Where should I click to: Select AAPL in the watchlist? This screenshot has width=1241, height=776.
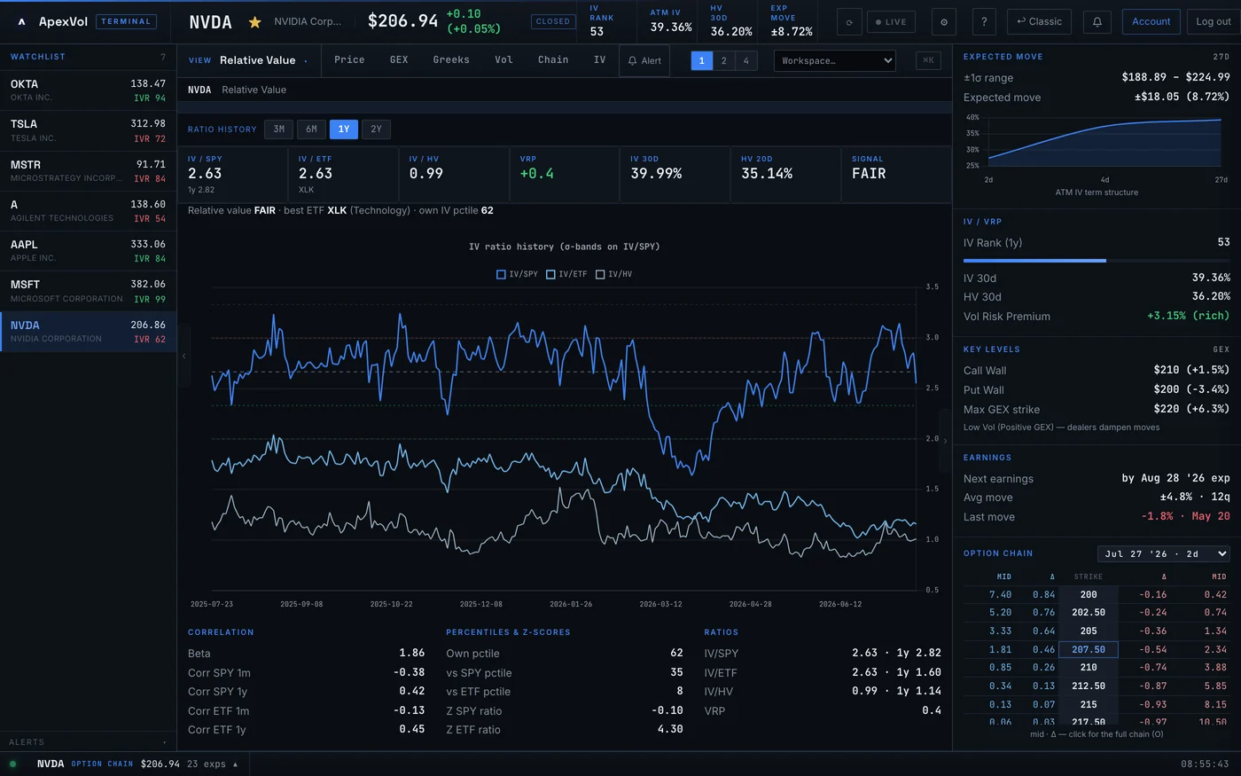[88, 251]
